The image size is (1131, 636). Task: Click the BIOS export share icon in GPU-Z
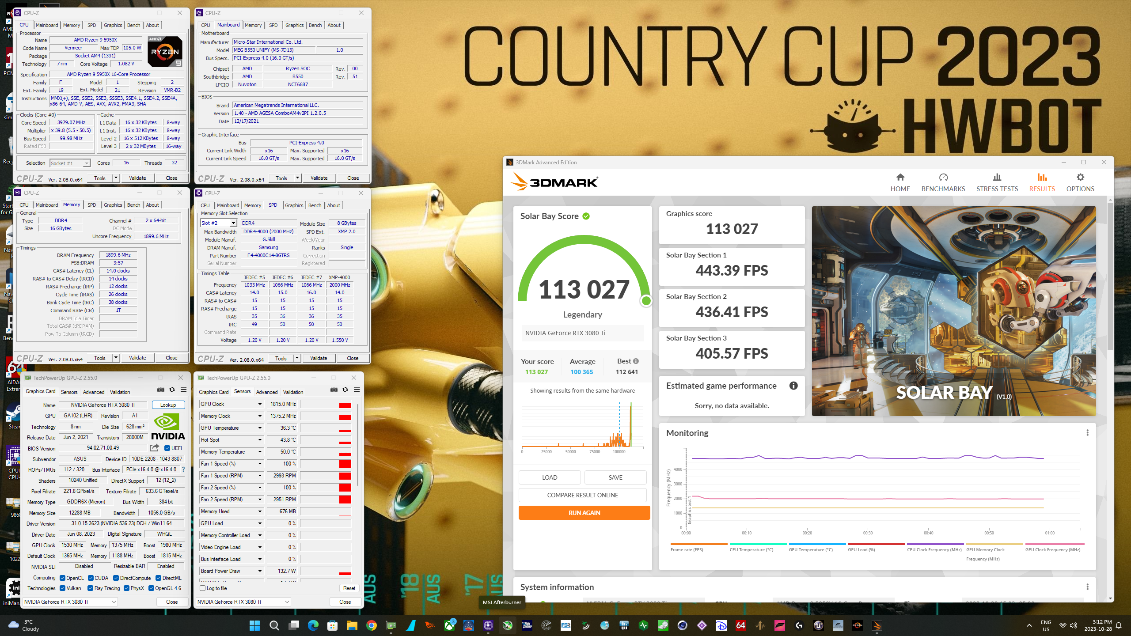154,448
